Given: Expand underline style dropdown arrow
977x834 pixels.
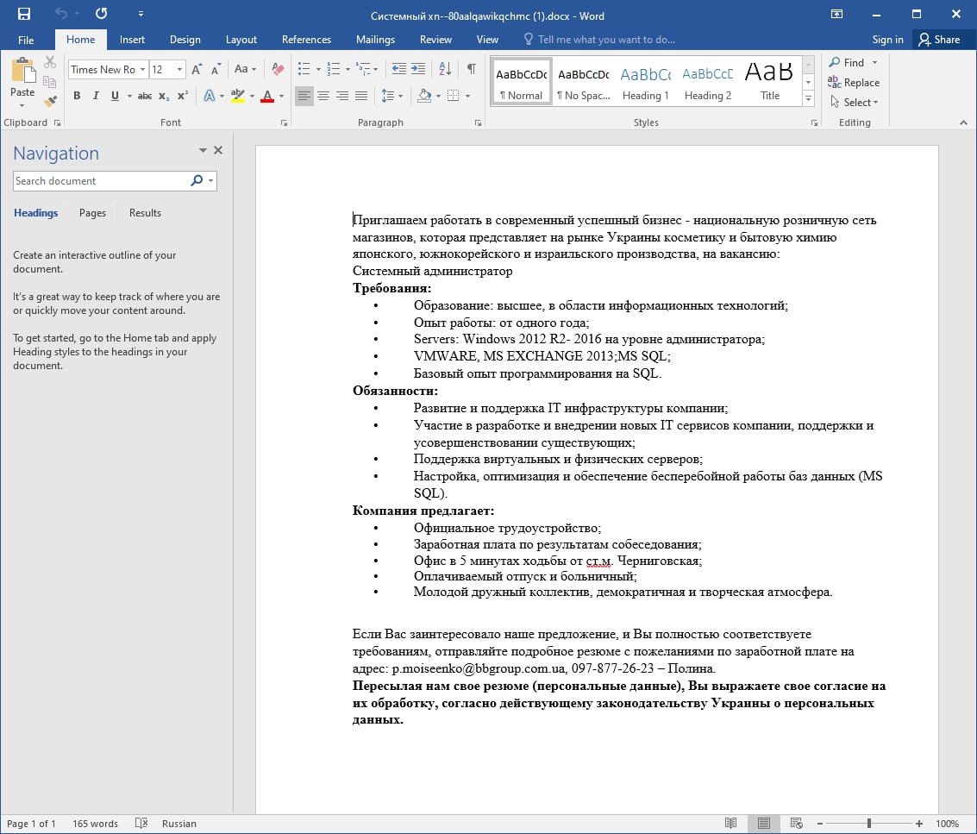Looking at the screenshot, I should pos(129,96).
